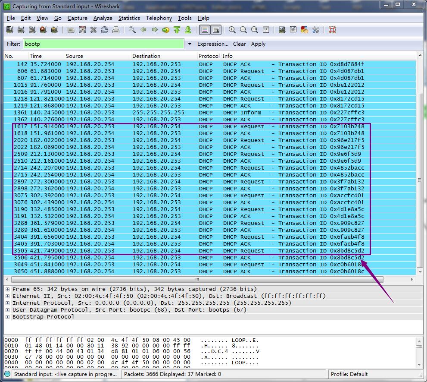The height and width of the screenshot is (382, 427).
Task: Reload the capture file
Action: (105, 30)
